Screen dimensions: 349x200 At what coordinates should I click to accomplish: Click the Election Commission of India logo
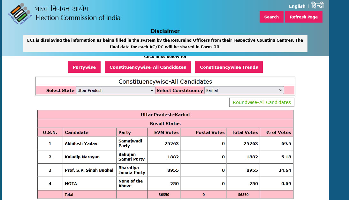coord(20,14)
